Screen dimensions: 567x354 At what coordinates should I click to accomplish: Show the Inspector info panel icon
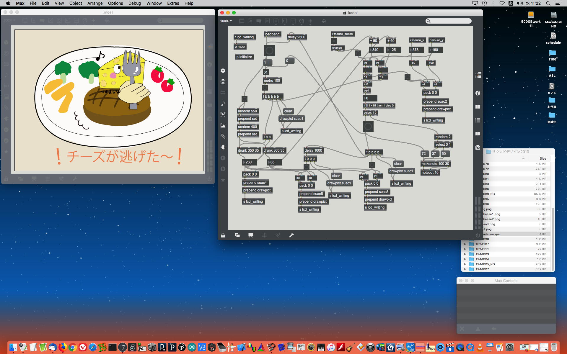[478, 93]
